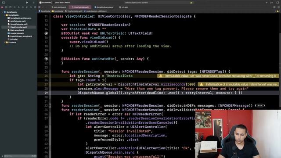Click 'viewDidLoad' function name on line 16
This screenshot has height=158, width=281.
click(101, 38)
